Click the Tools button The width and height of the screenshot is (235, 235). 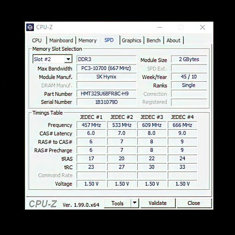tap(117, 203)
